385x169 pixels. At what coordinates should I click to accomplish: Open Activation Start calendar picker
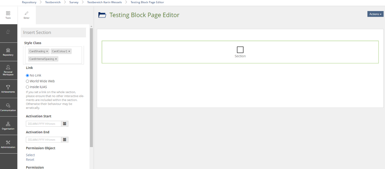pos(65,124)
